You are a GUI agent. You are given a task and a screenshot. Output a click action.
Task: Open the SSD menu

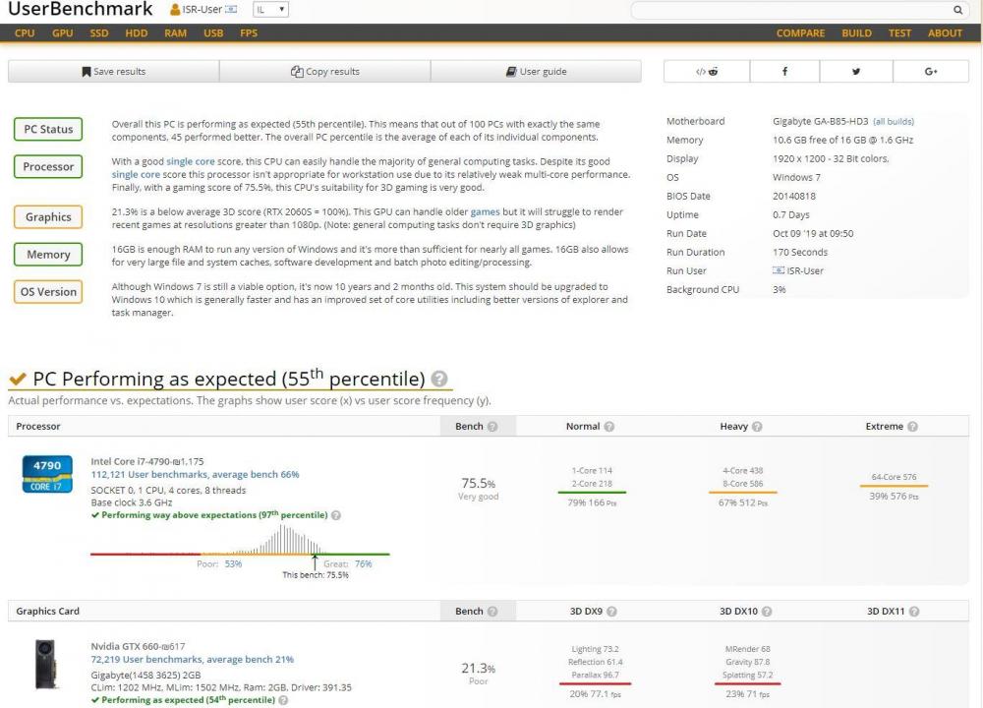tap(99, 33)
